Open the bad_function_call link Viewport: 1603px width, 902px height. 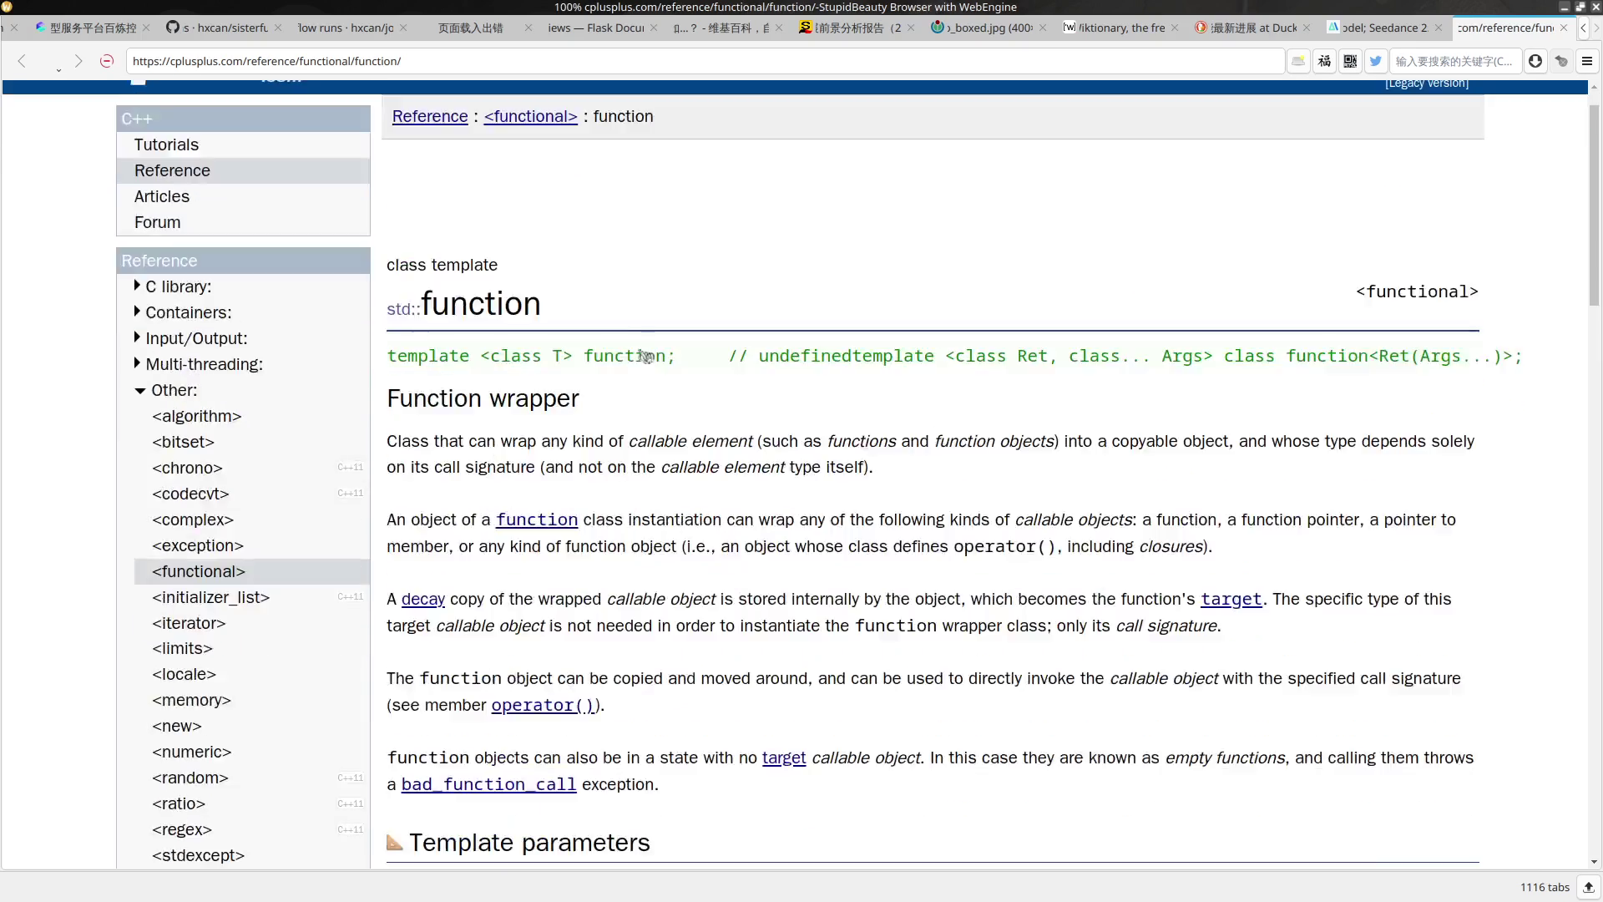pyautogui.click(x=488, y=784)
